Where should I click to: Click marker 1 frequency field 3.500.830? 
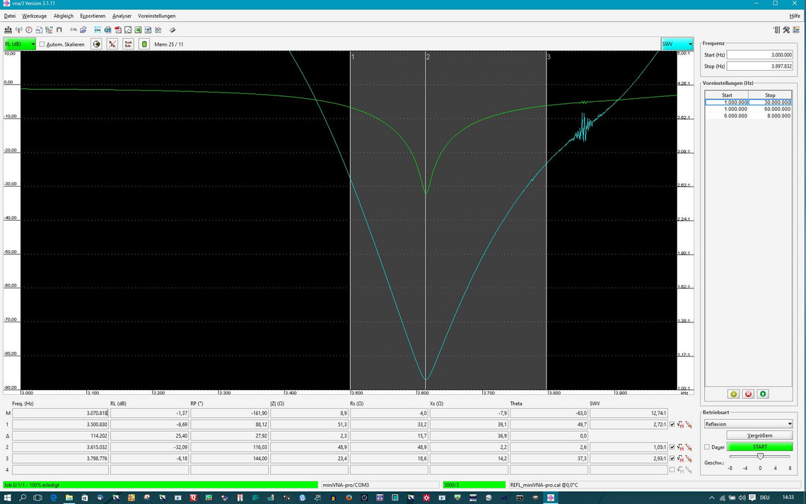pyautogui.click(x=60, y=424)
